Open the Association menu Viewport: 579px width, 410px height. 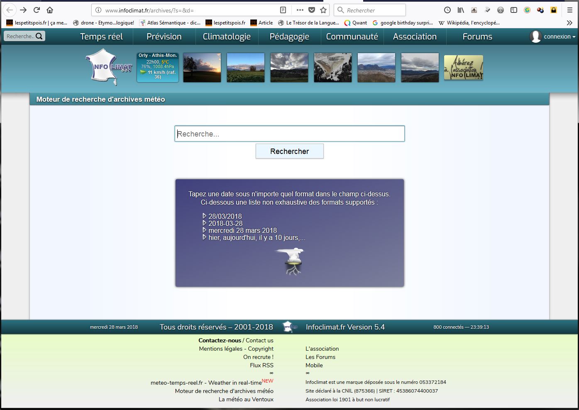(415, 37)
